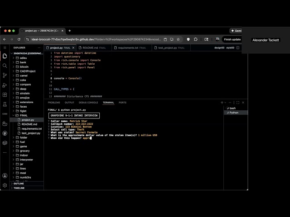Open the Explorer view in activity bar
This screenshot has width=290, height=217.
5,56
